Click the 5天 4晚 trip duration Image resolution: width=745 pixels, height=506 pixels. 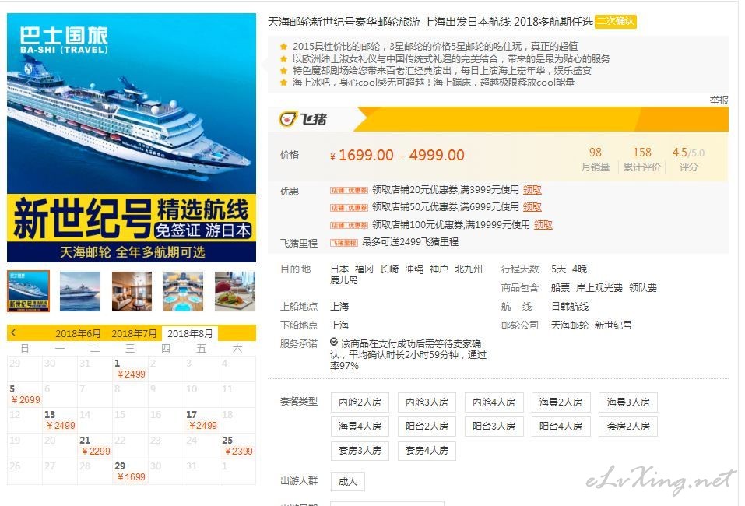(569, 269)
